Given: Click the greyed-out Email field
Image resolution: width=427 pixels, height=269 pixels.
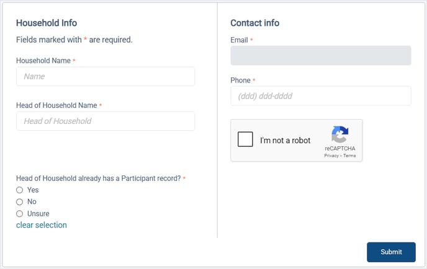Looking at the screenshot, I should pyautogui.click(x=320, y=56).
